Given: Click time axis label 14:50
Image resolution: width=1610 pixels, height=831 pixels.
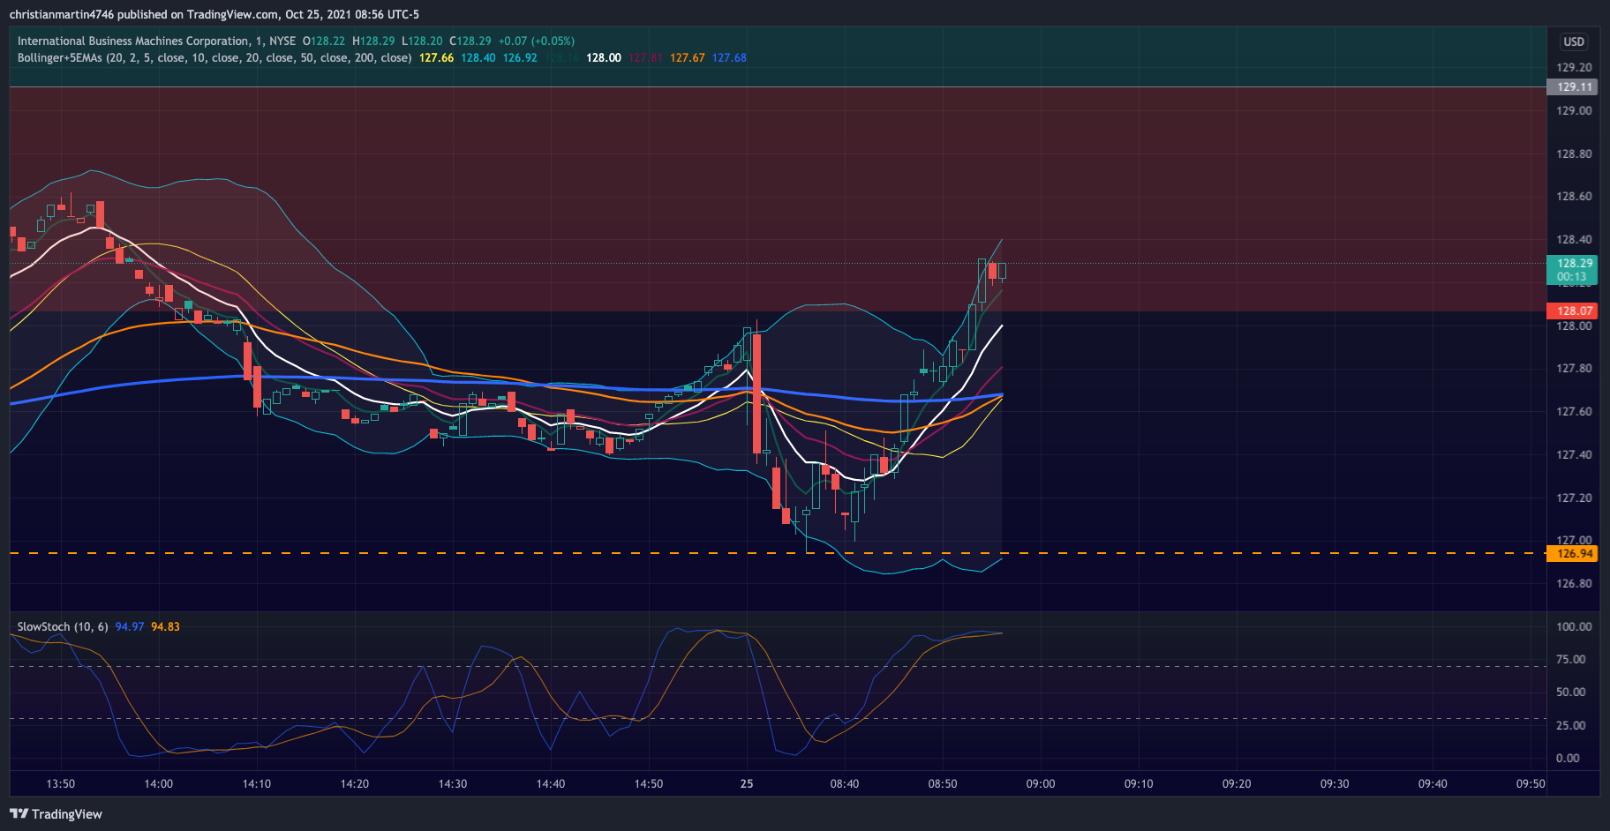Looking at the screenshot, I should (649, 783).
